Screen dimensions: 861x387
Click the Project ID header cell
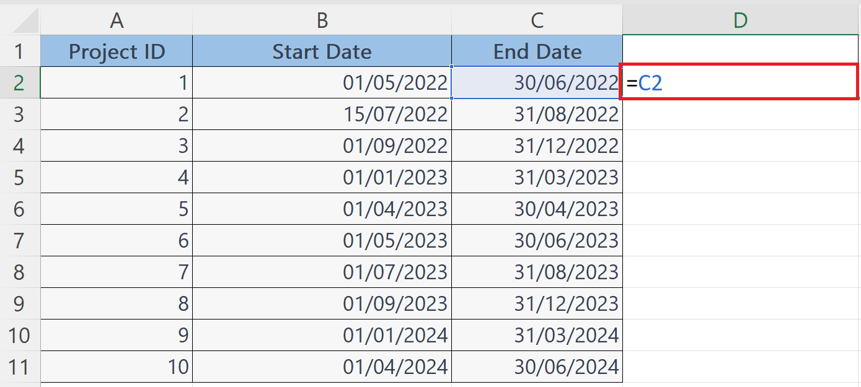pyautogui.click(x=115, y=51)
